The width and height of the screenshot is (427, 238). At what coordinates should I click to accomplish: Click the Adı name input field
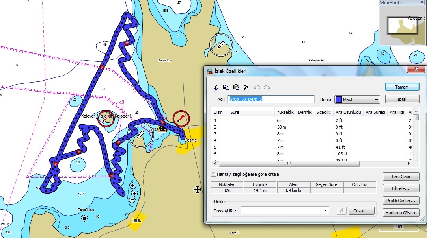pos(271,99)
